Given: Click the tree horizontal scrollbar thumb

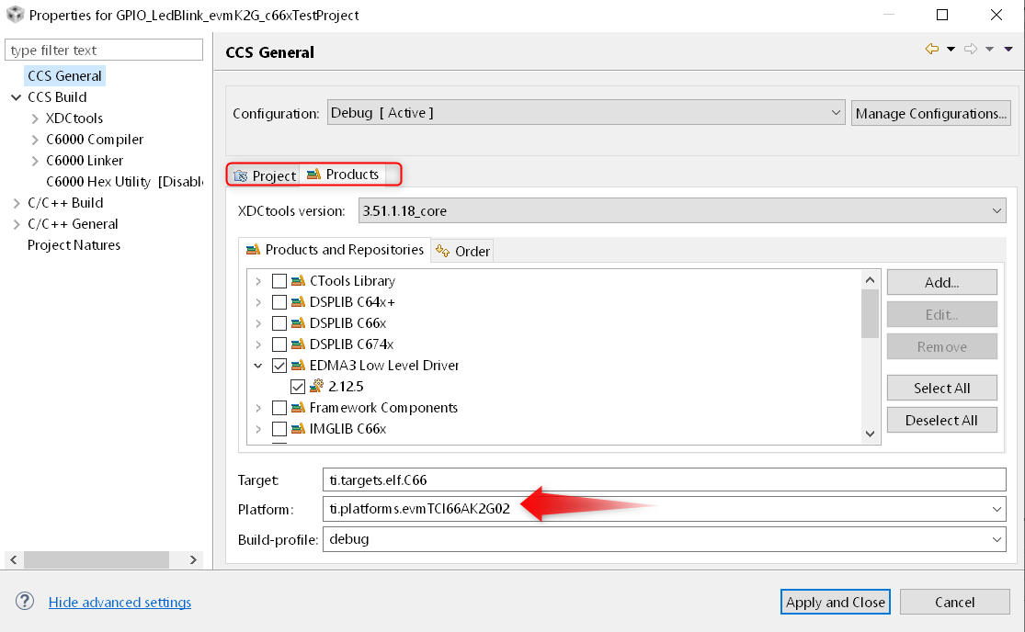Looking at the screenshot, I should click(x=97, y=559).
